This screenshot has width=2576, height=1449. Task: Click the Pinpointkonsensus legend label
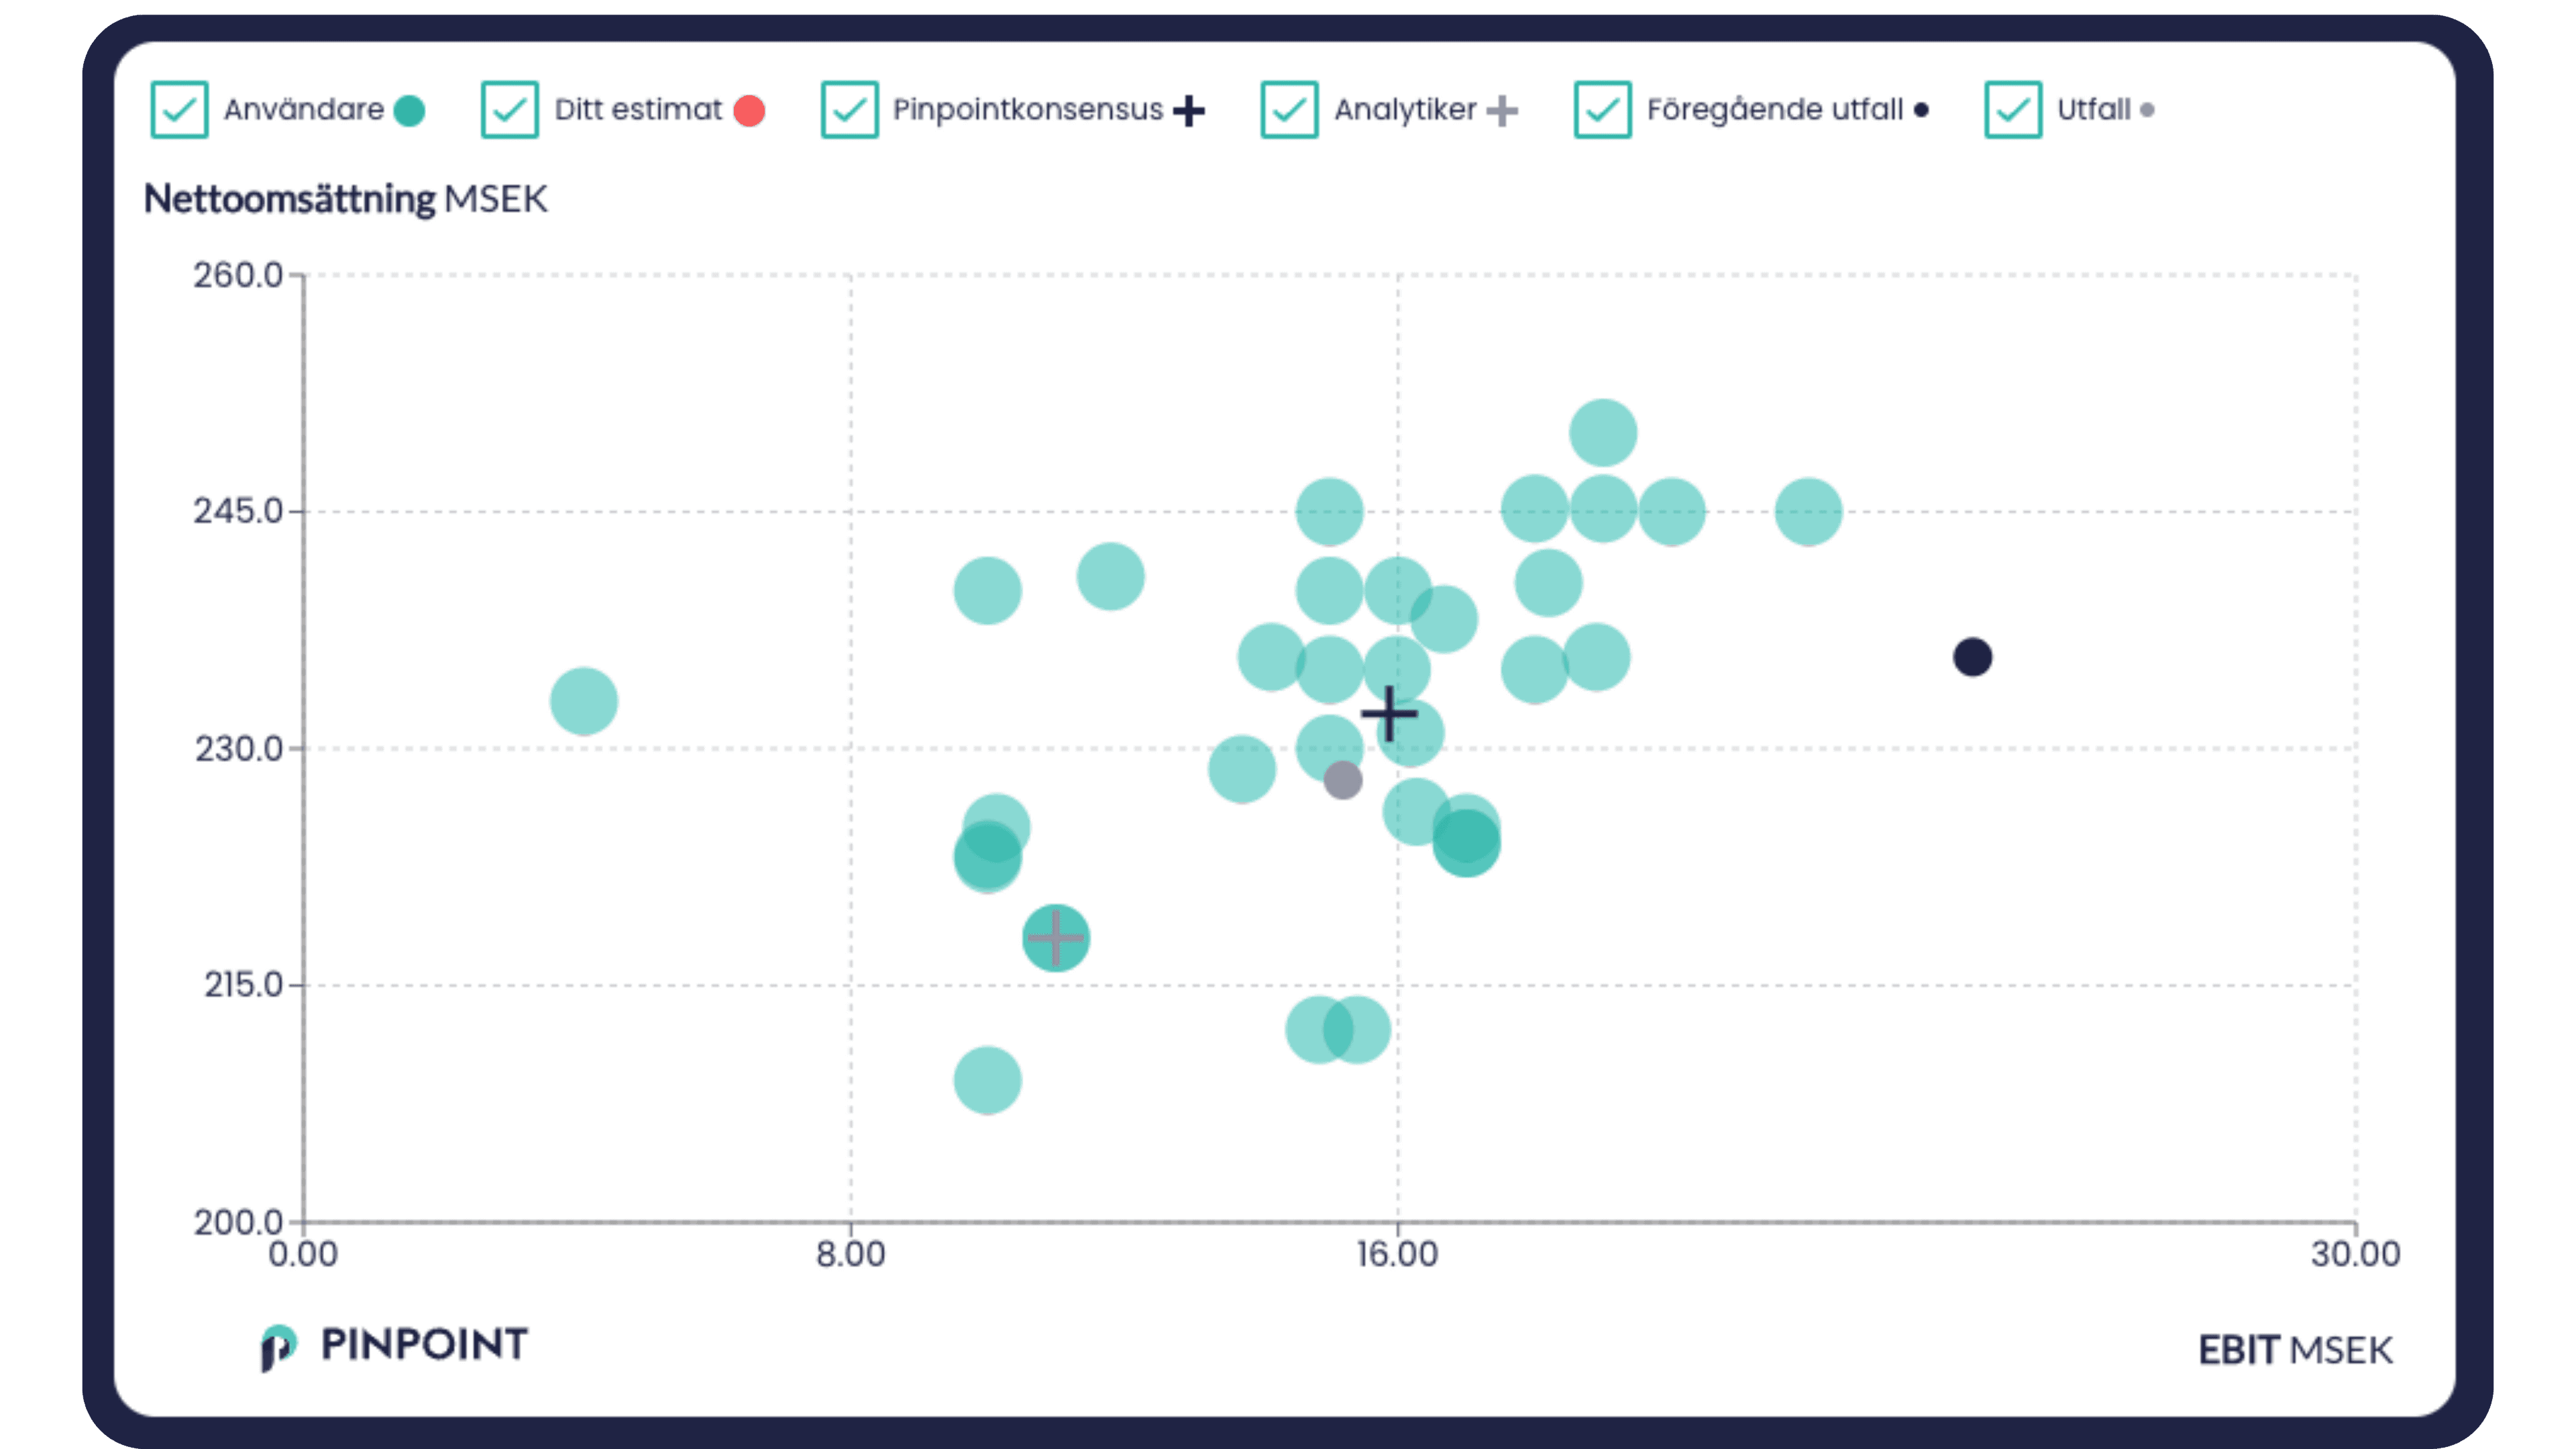(1028, 109)
